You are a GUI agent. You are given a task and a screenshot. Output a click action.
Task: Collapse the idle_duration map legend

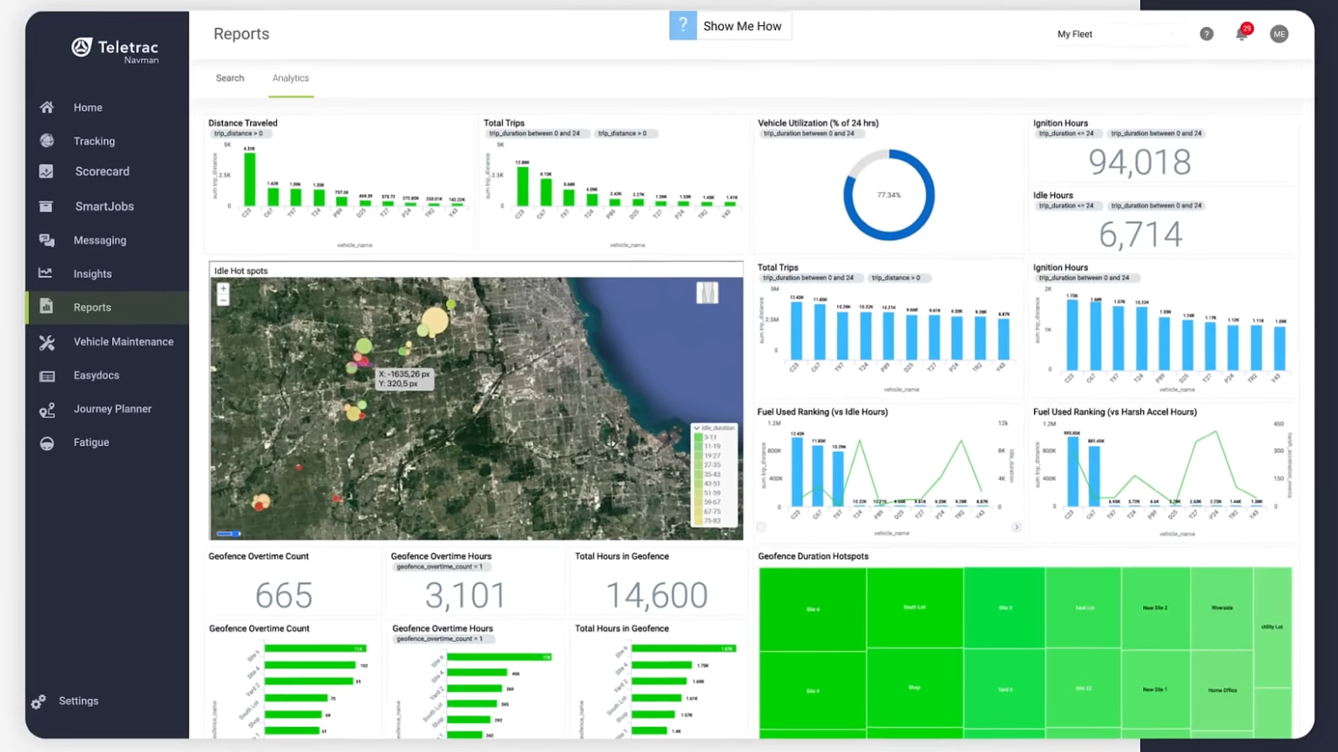pos(696,428)
